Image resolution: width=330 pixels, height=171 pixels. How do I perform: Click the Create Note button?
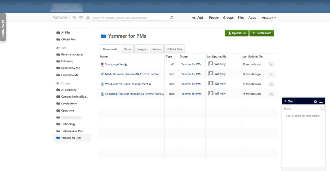pos(262,33)
